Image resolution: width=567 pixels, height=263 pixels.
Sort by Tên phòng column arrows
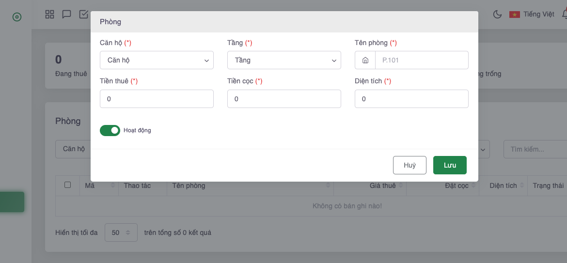[x=328, y=186]
